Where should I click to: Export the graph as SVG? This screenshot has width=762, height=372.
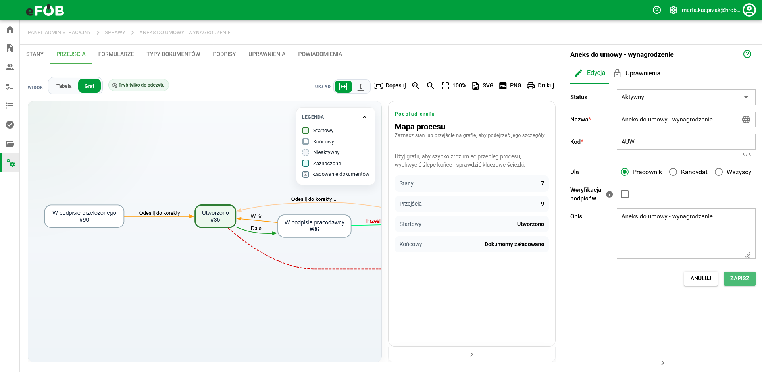pyautogui.click(x=483, y=86)
